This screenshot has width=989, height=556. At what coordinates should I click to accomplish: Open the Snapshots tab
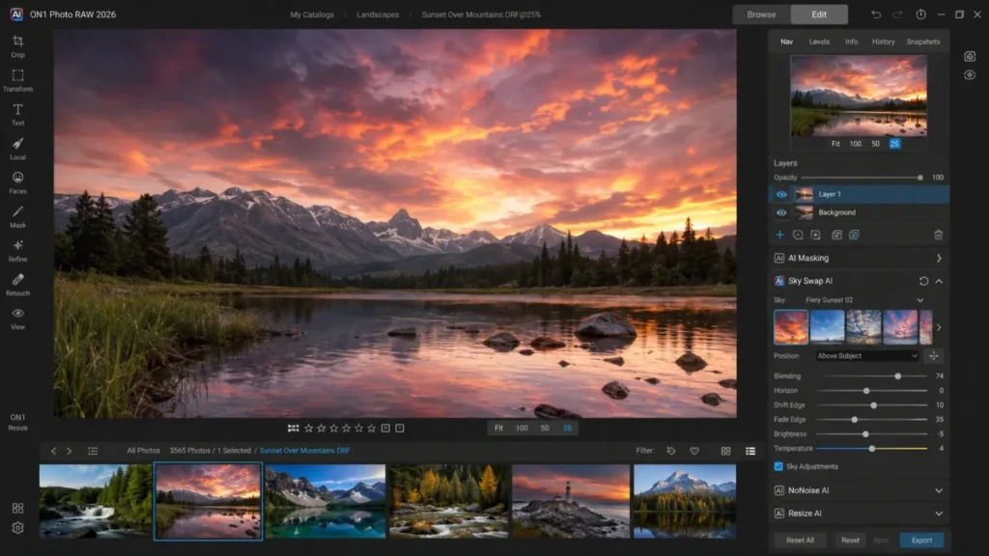(922, 42)
